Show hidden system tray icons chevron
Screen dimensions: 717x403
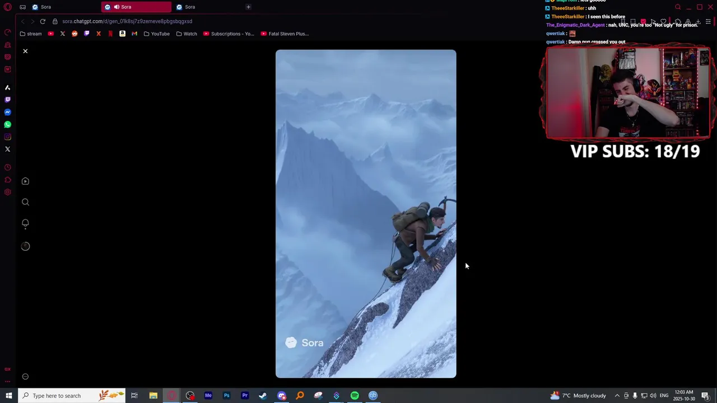[617, 396]
